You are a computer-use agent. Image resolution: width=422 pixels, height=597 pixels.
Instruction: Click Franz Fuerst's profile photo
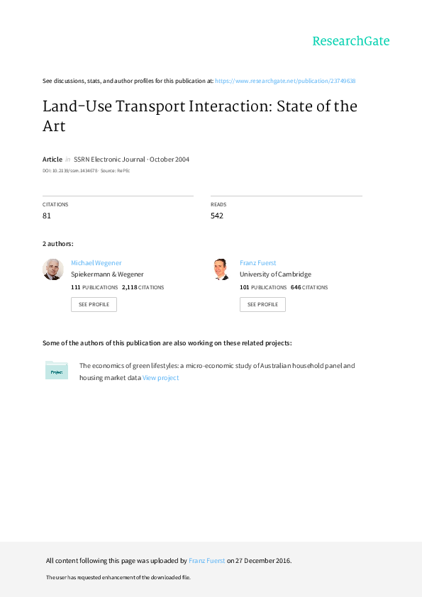click(x=222, y=269)
